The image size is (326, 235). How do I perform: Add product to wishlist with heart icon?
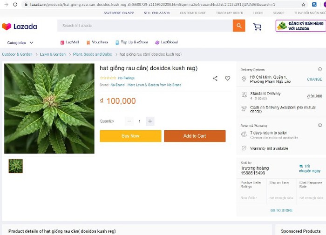point(228,78)
